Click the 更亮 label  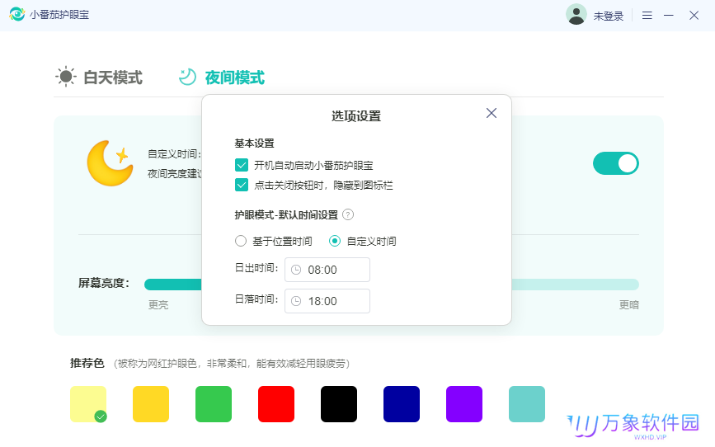coord(158,304)
